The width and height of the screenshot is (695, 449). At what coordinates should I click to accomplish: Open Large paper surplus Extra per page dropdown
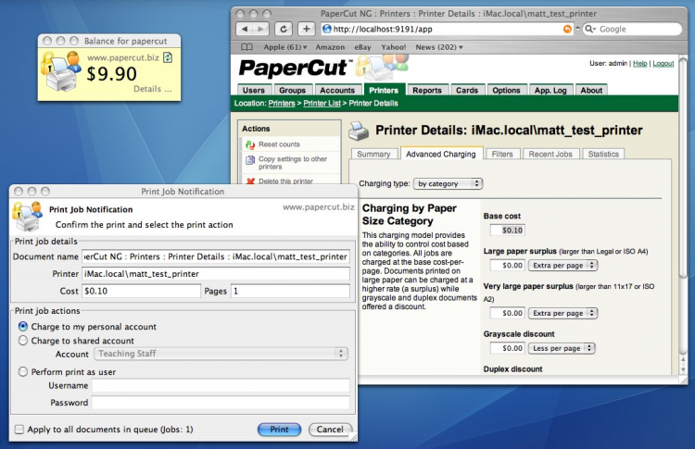pyautogui.click(x=562, y=266)
